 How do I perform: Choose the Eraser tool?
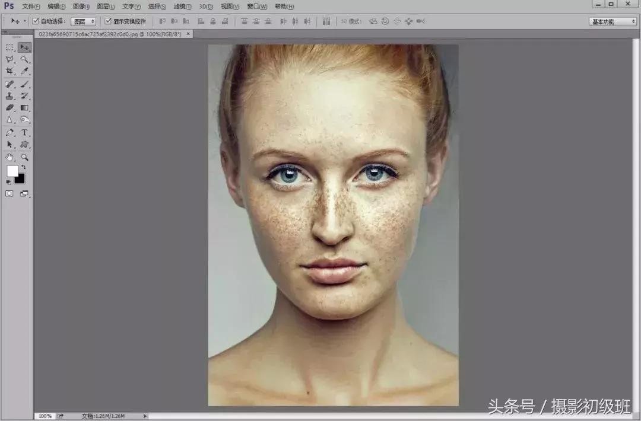pos(9,108)
